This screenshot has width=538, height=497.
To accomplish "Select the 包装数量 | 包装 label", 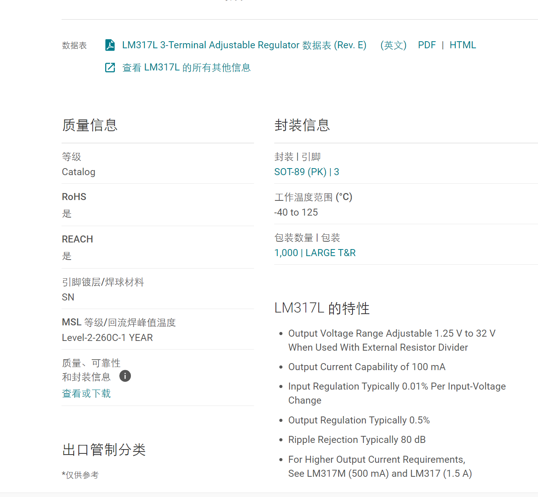I will coord(307,238).
